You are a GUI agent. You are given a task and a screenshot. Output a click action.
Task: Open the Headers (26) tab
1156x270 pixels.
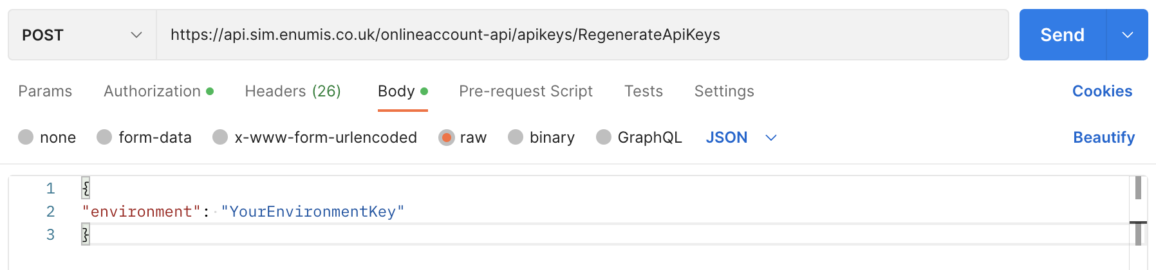293,91
